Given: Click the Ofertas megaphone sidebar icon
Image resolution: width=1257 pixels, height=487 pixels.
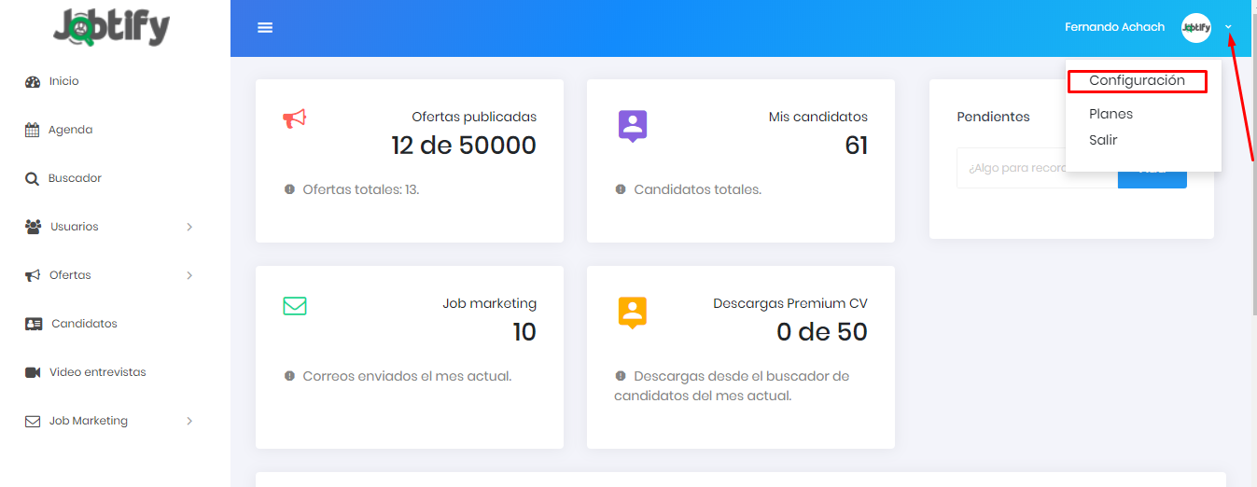Looking at the screenshot, I should coord(33,275).
